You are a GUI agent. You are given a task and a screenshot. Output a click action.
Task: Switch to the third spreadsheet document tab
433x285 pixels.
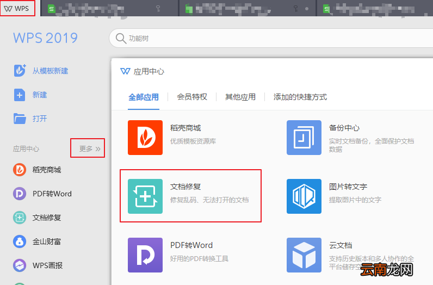coord(375,8)
